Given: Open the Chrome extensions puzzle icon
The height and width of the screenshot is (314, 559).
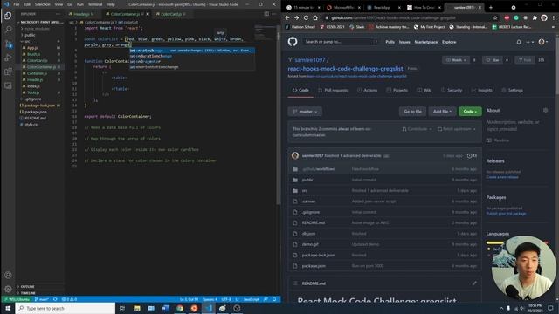Looking at the screenshot, I should pos(535,17).
